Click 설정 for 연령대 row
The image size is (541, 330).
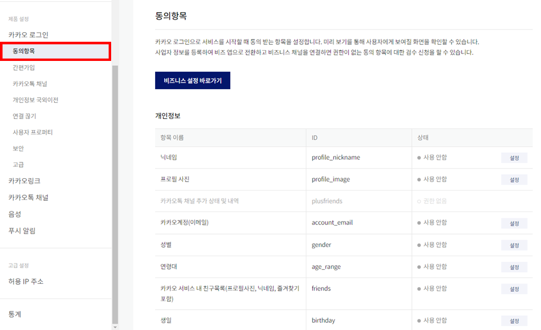(514, 267)
